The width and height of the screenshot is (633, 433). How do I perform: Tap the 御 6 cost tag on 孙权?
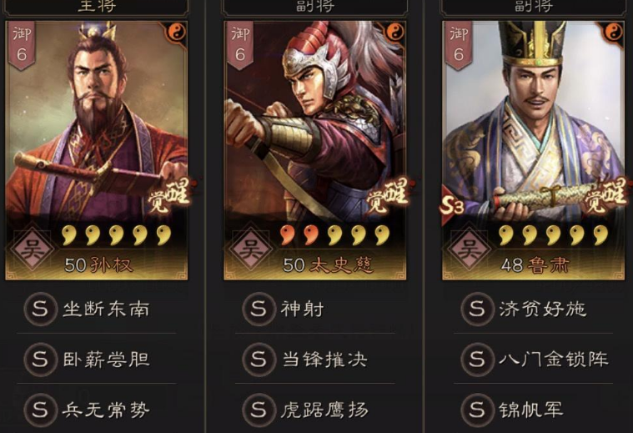(x=22, y=45)
